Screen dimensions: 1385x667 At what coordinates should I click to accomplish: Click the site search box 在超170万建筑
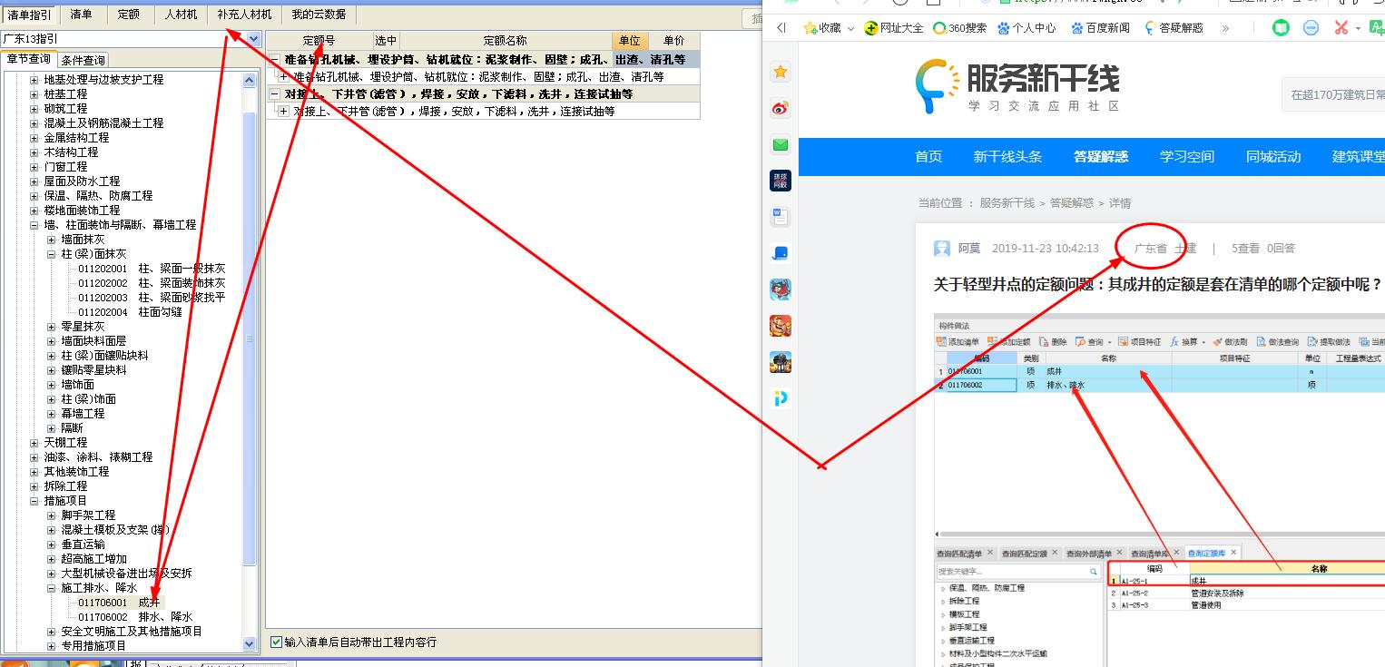click(x=1332, y=94)
